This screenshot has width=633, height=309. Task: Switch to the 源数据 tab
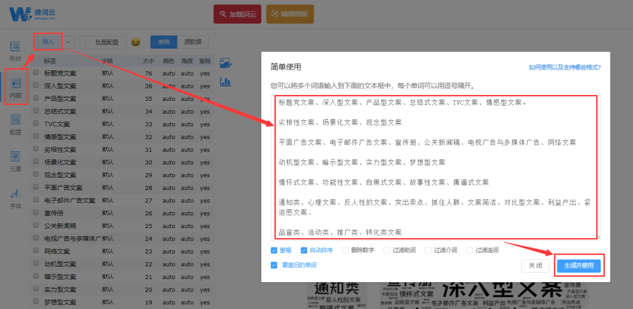tap(193, 42)
